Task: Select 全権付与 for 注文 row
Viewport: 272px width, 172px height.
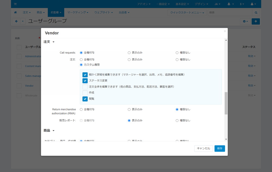Action: 81,60
